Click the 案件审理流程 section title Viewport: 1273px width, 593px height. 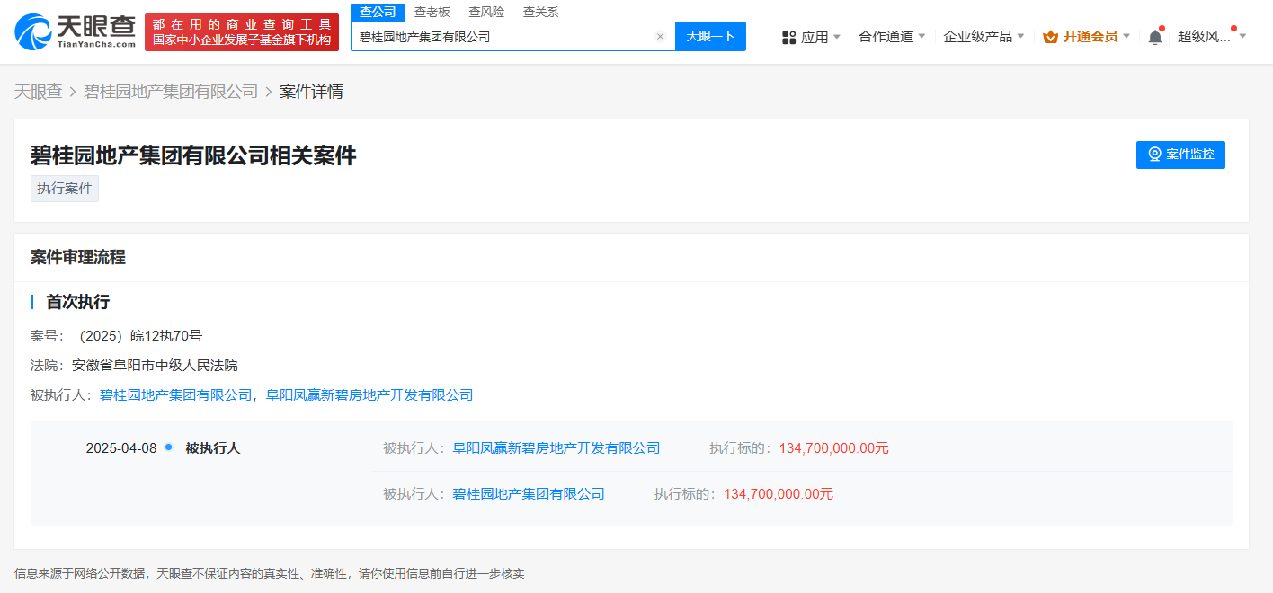pos(78,257)
